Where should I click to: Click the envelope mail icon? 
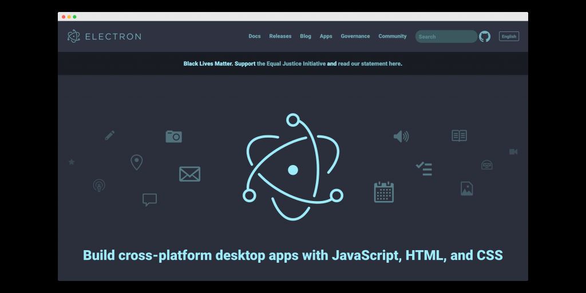pyautogui.click(x=189, y=174)
